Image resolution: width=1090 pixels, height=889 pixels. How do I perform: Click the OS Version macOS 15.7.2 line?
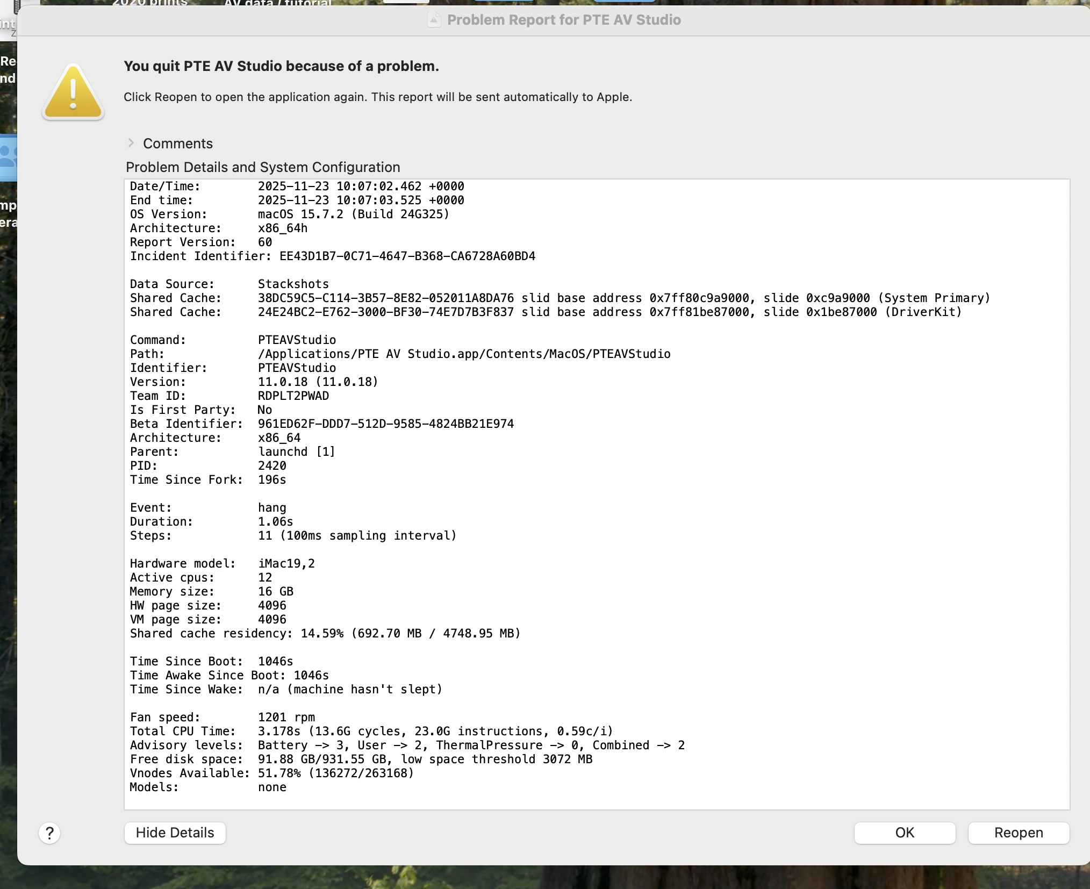point(289,214)
